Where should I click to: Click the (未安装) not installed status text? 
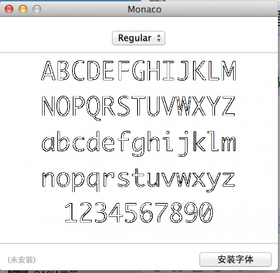22,260
